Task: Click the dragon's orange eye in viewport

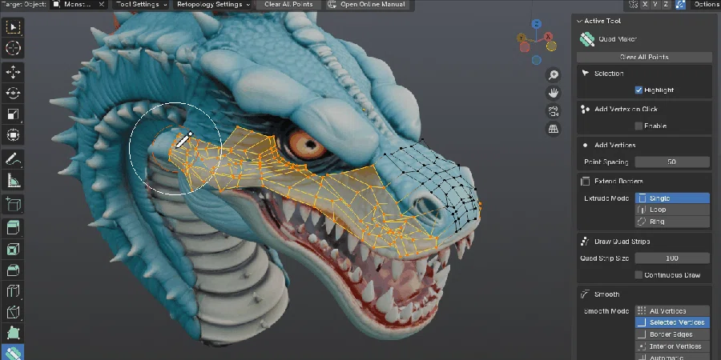Action: point(307,145)
